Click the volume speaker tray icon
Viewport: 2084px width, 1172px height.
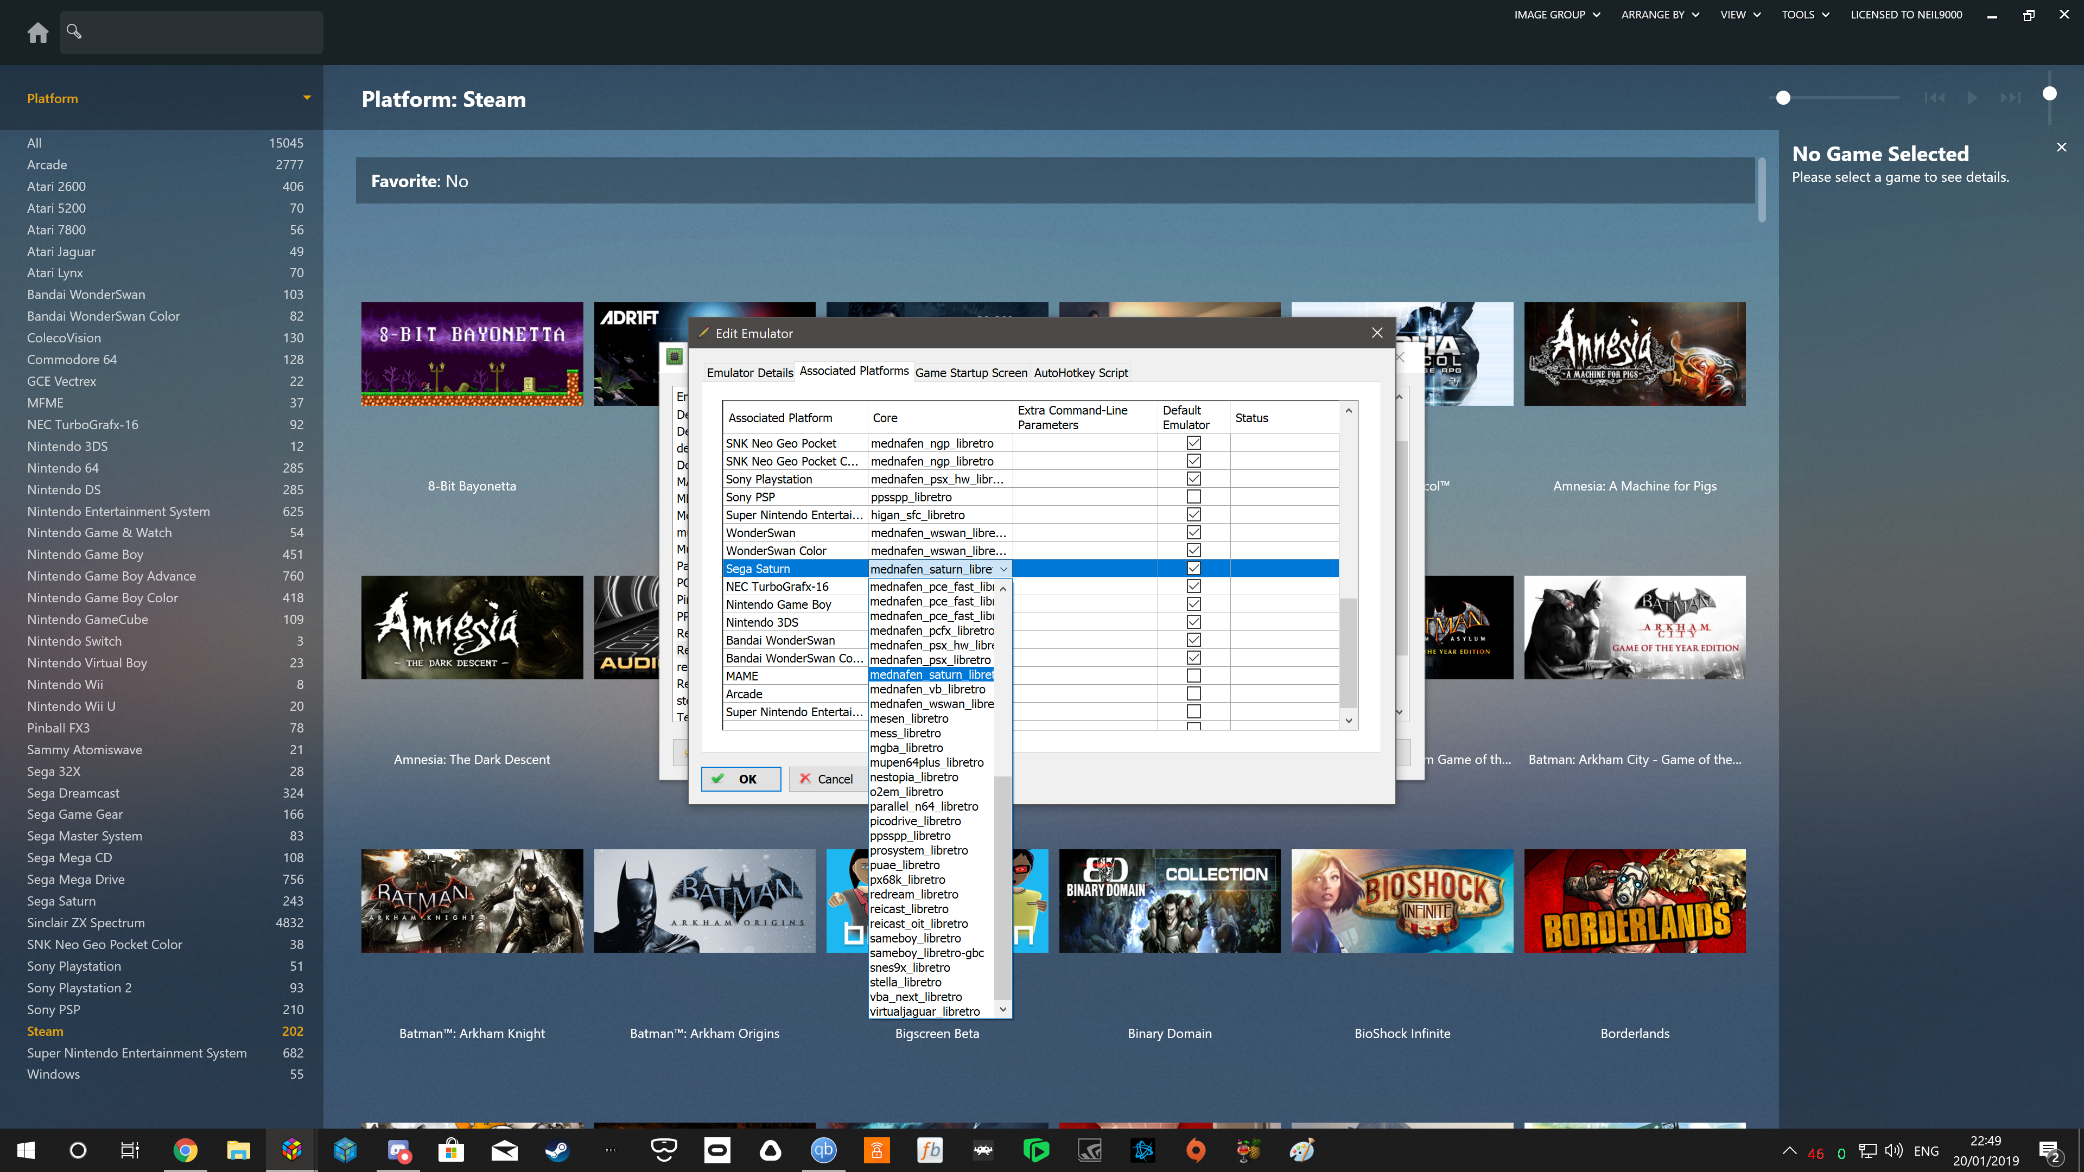[1894, 1151]
